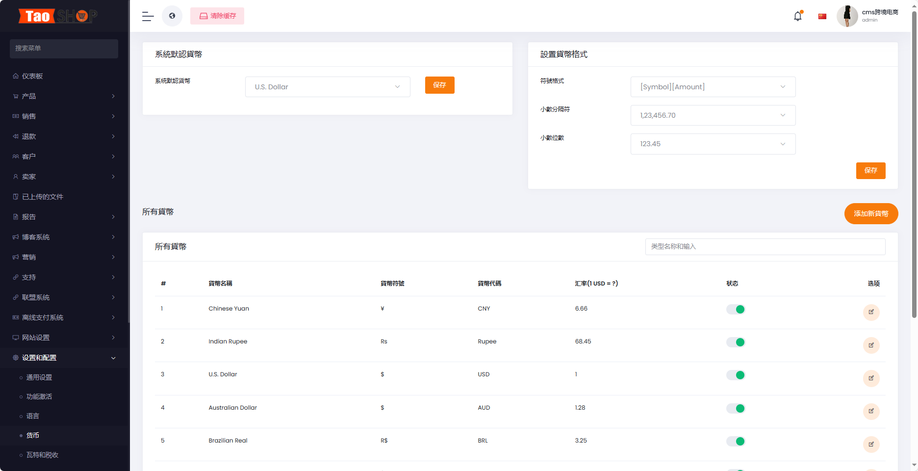
Task: Disable the Chinese Yuan status toggle
Action: coord(736,309)
